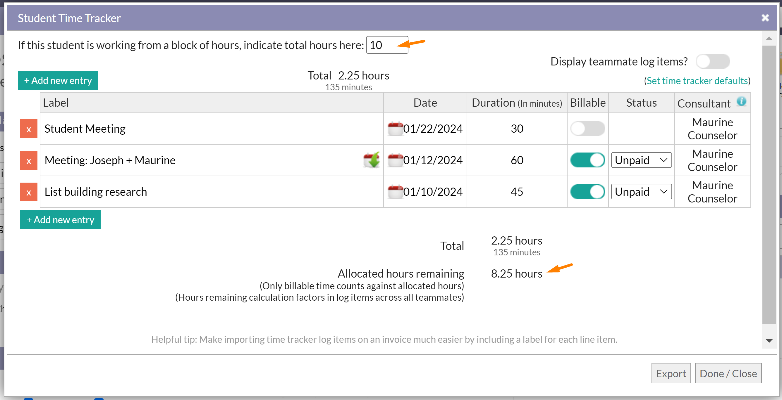782x400 pixels.
Task: Click the top Add new entry button
Action: pyautogui.click(x=58, y=81)
